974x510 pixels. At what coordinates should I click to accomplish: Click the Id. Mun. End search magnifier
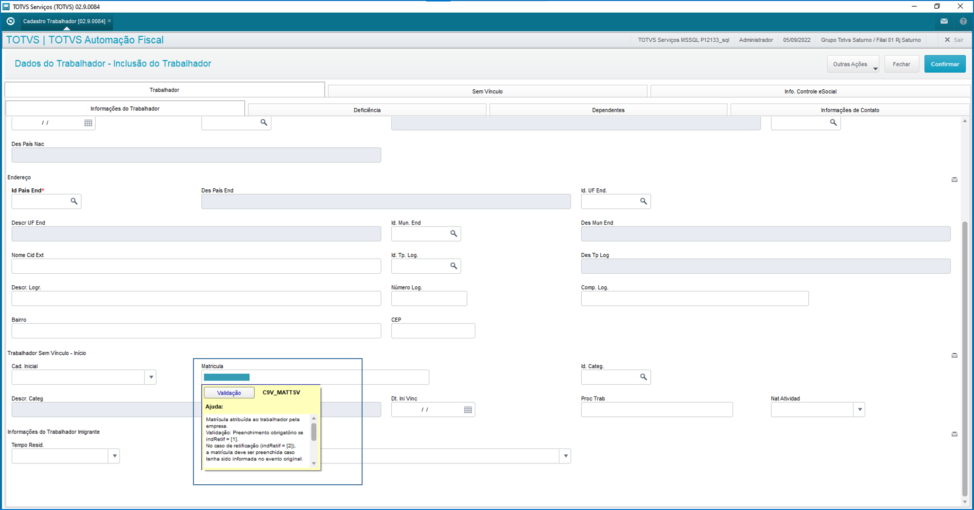click(453, 233)
